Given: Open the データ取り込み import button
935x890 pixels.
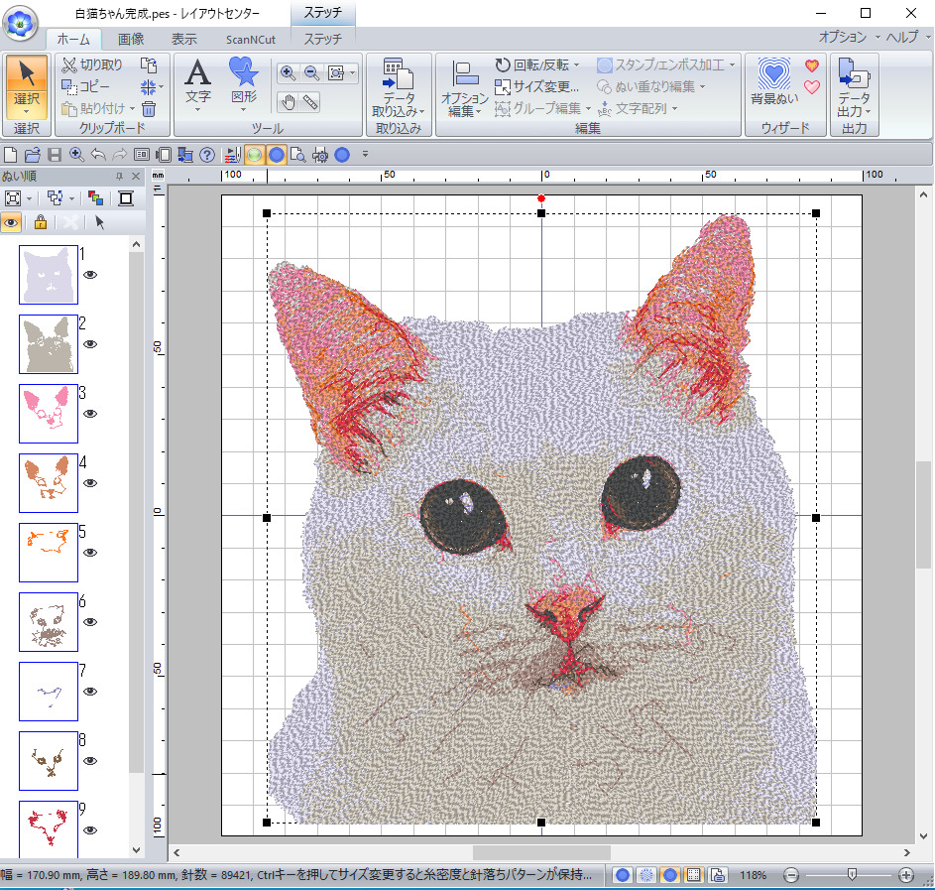Looking at the screenshot, I should [399, 87].
